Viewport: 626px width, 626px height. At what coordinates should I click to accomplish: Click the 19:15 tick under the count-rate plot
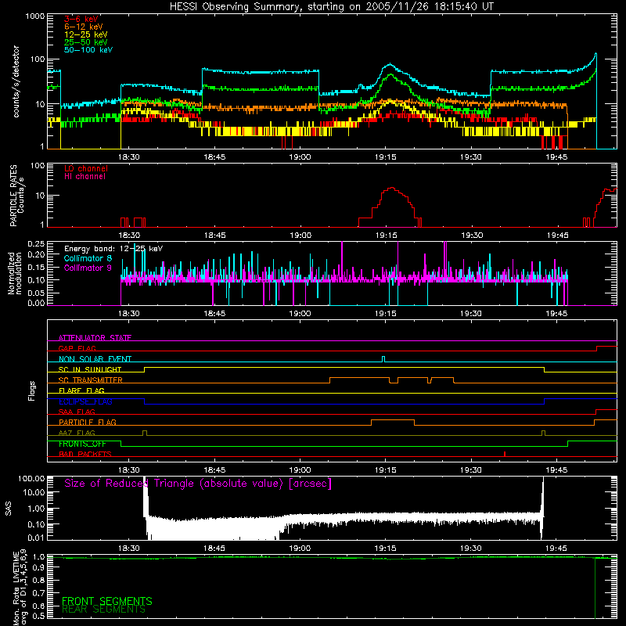pos(385,157)
